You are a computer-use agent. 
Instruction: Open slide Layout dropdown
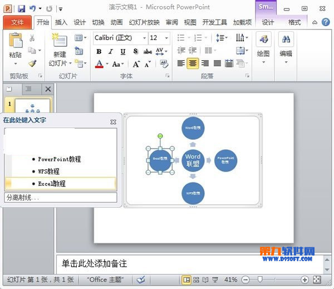(x=81, y=38)
